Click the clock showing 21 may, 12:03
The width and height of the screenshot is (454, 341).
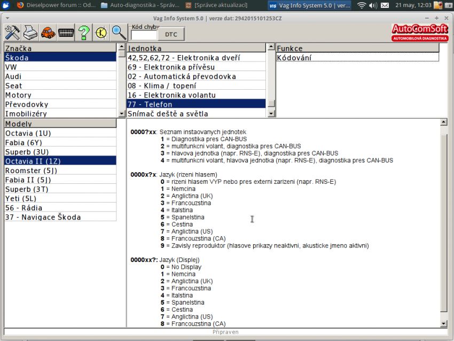[413, 5]
